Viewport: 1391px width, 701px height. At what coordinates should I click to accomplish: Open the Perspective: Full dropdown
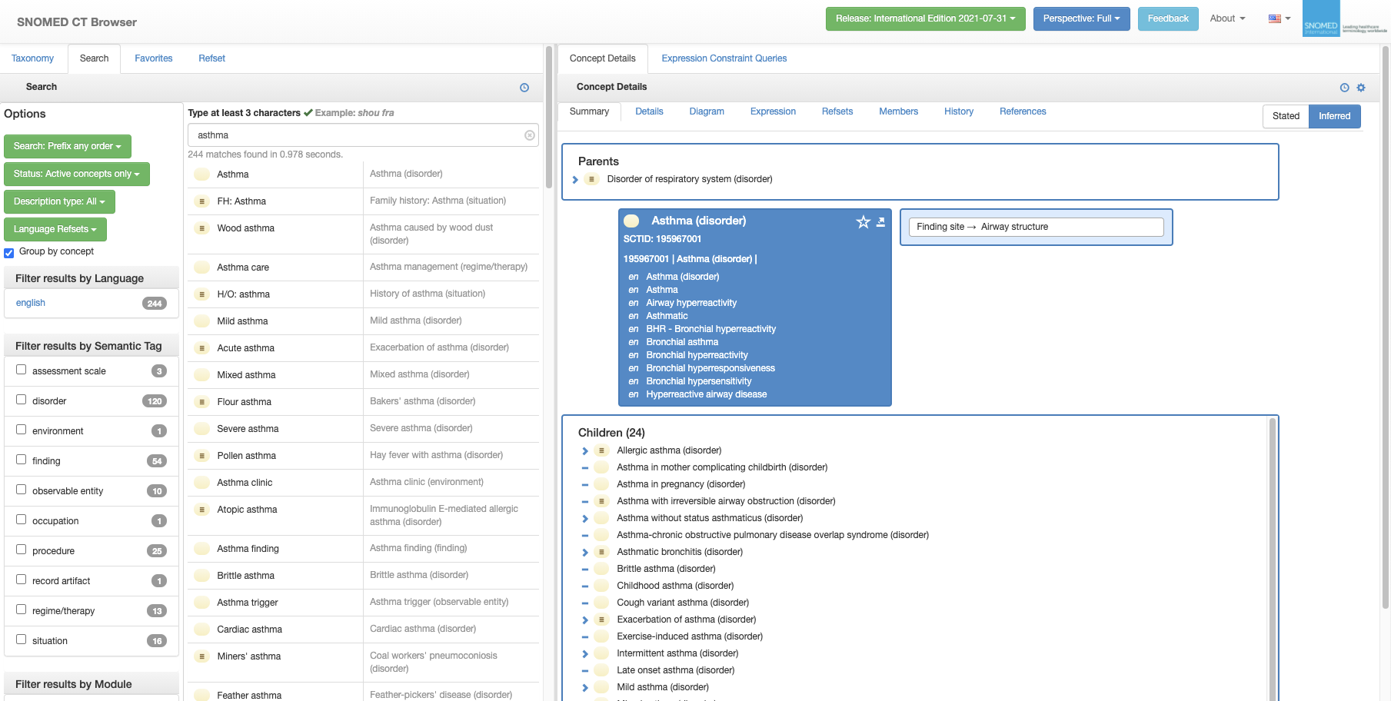1081,18
